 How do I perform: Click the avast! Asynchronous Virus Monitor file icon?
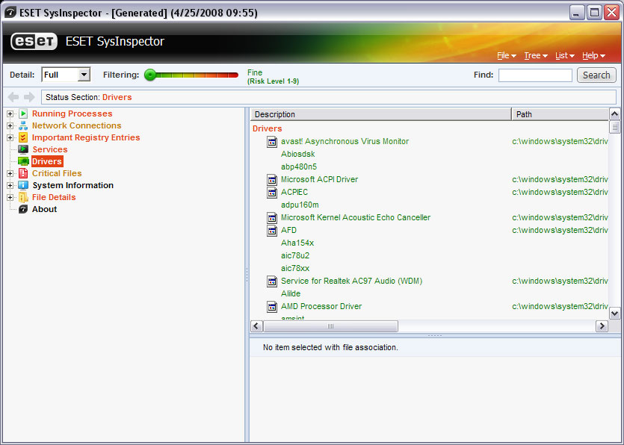(272, 142)
